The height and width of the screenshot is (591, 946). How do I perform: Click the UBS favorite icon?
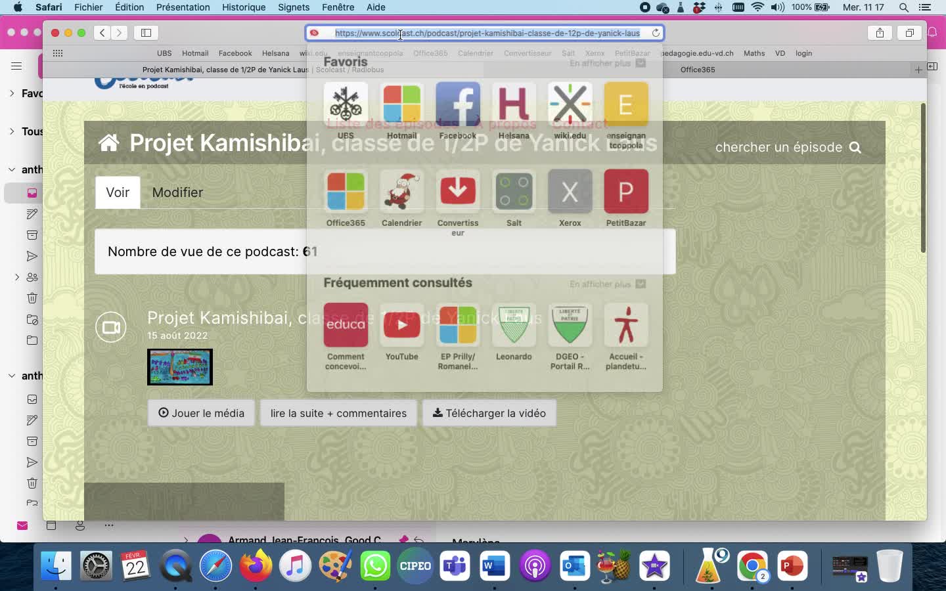pyautogui.click(x=346, y=104)
